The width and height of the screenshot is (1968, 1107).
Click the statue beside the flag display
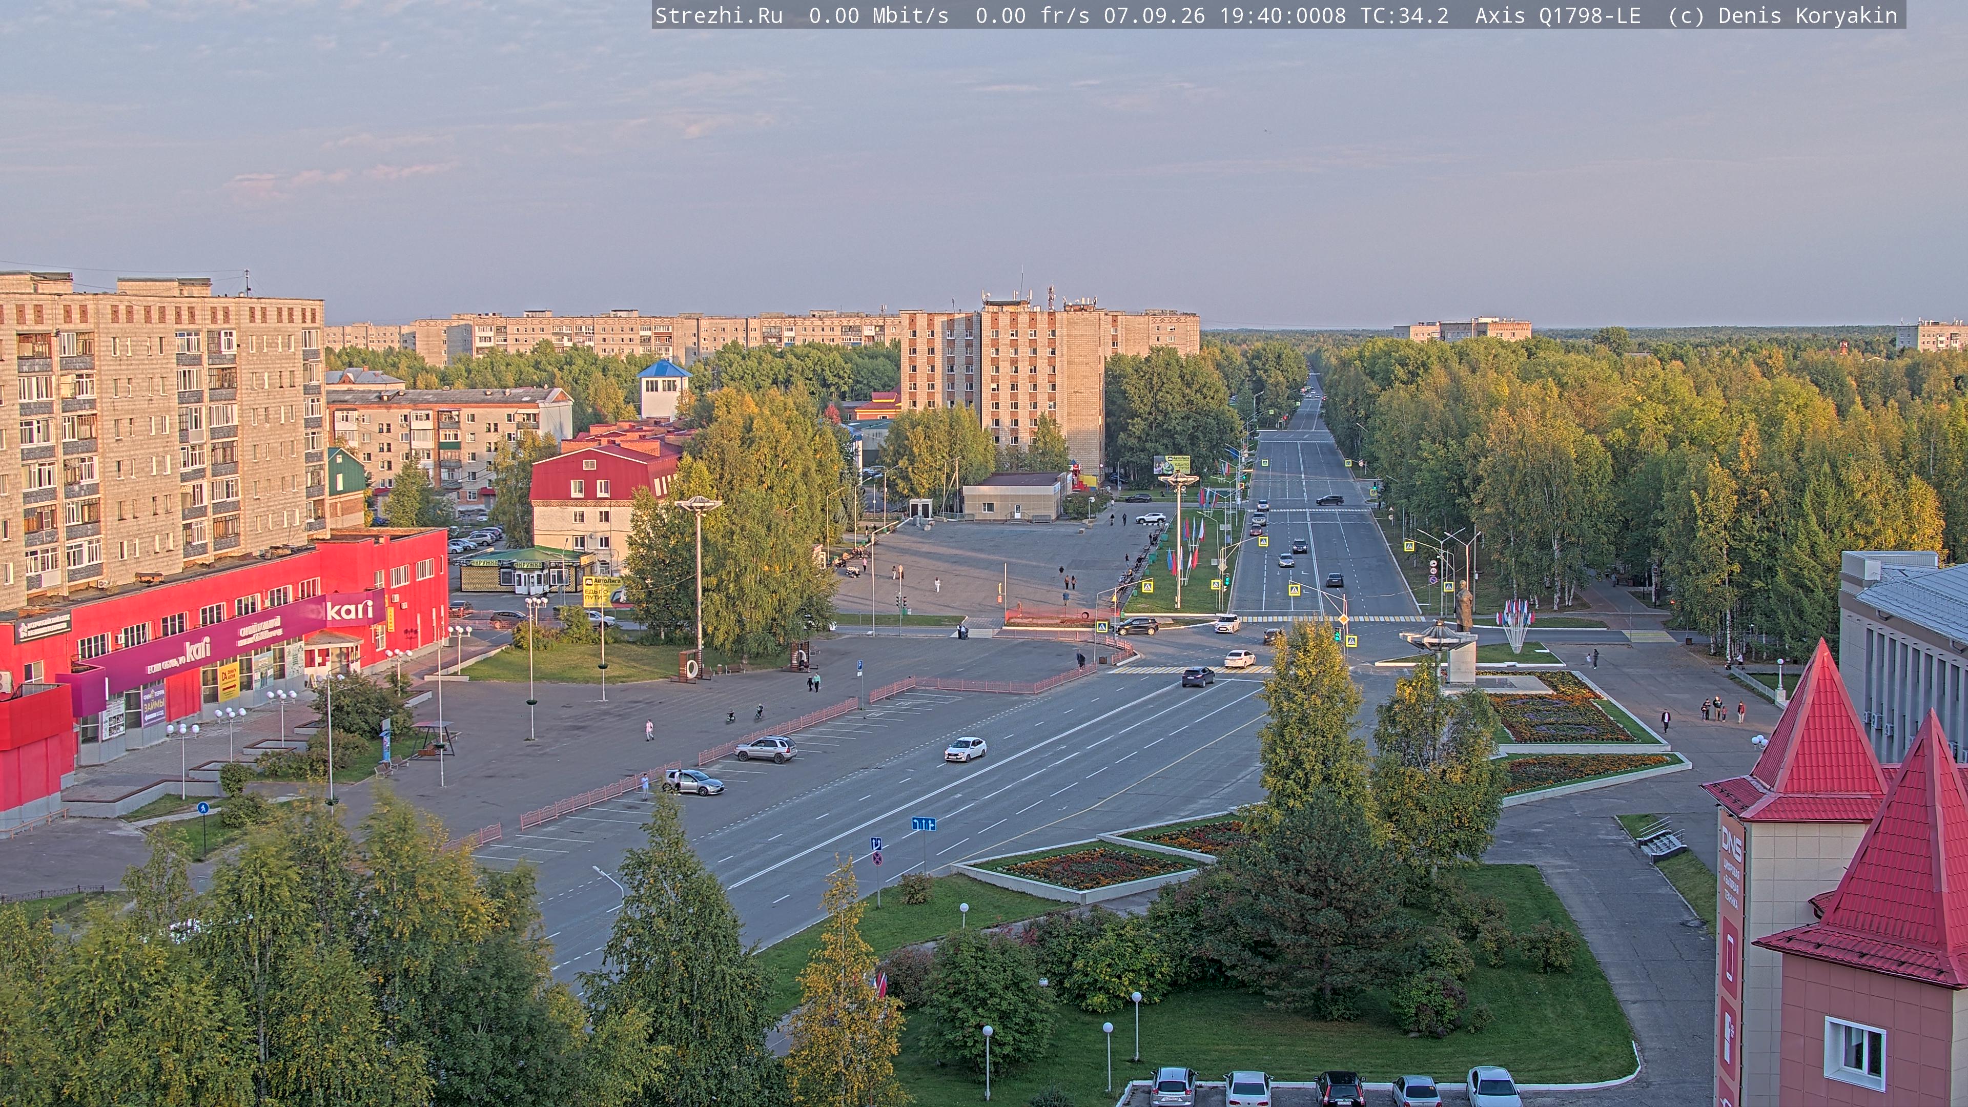(x=1464, y=606)
